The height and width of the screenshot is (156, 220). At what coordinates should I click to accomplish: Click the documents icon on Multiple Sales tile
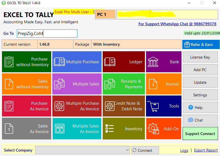click(x=59, y=84)
